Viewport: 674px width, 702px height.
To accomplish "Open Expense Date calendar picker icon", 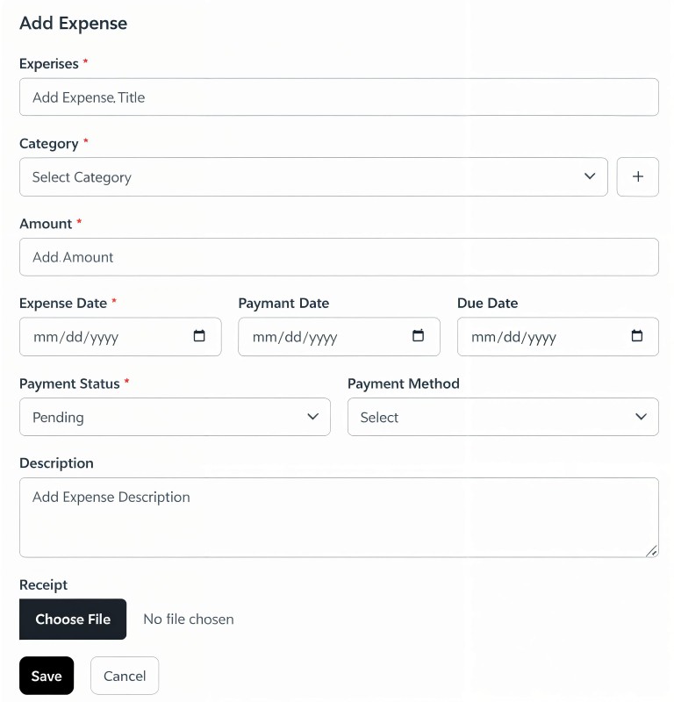I will pos(199,336).
